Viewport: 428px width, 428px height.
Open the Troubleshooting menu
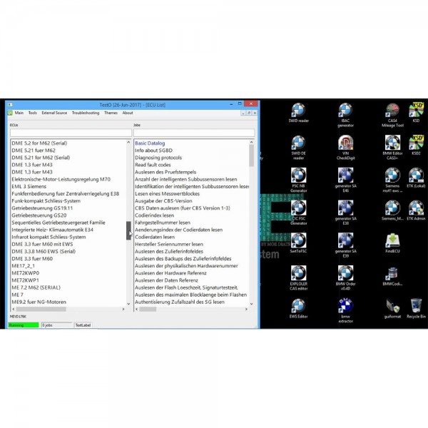pos(86,113)
